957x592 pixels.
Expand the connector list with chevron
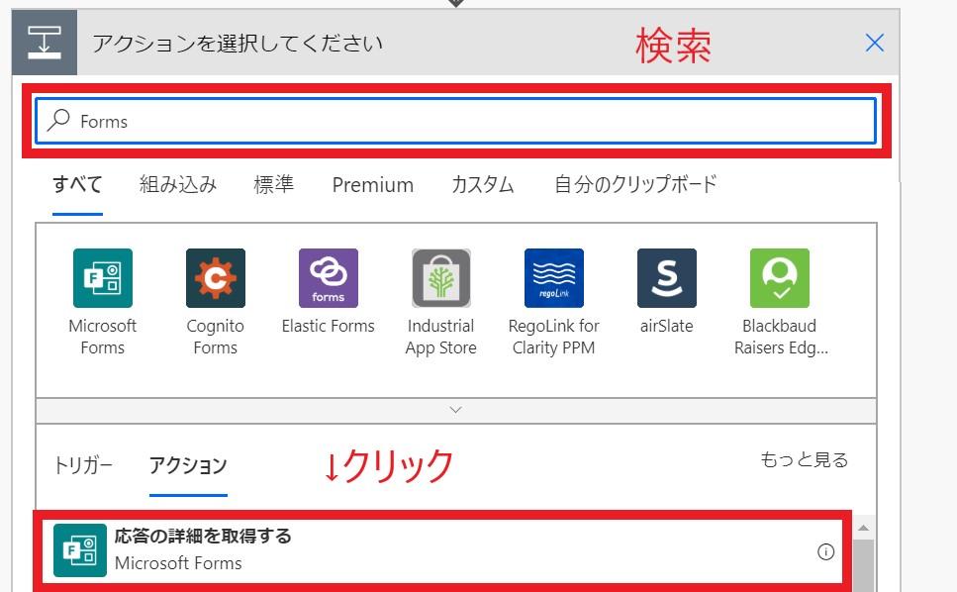455,410
